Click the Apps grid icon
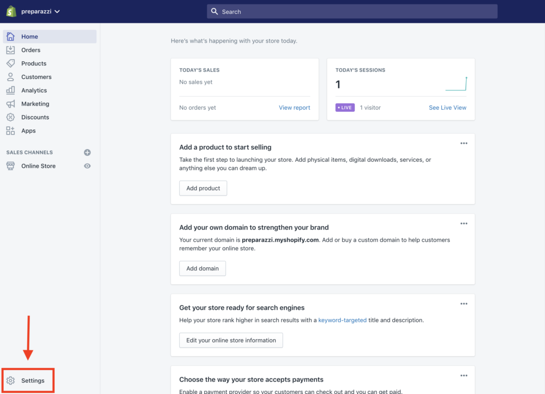Viewport: 545px width, 394px height. (11, 131)
